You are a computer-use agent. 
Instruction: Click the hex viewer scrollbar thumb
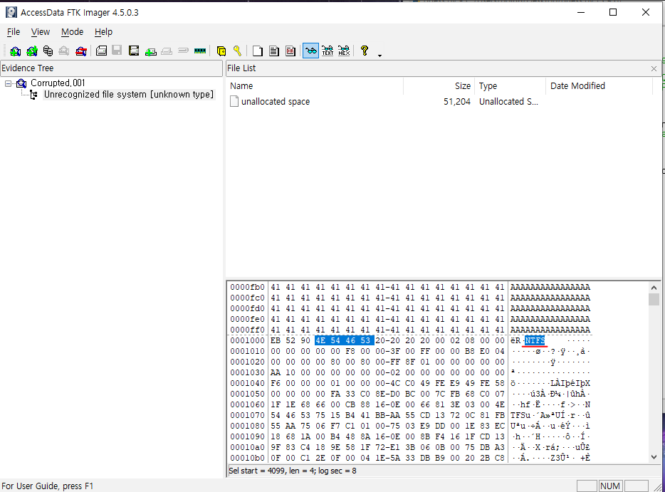coord(654,300)
